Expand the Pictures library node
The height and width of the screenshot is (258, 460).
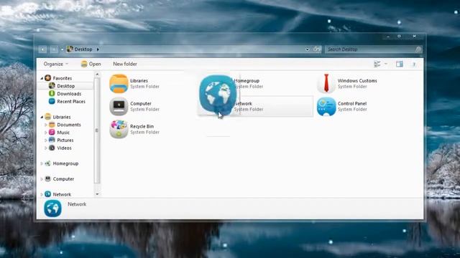point(46,140)
